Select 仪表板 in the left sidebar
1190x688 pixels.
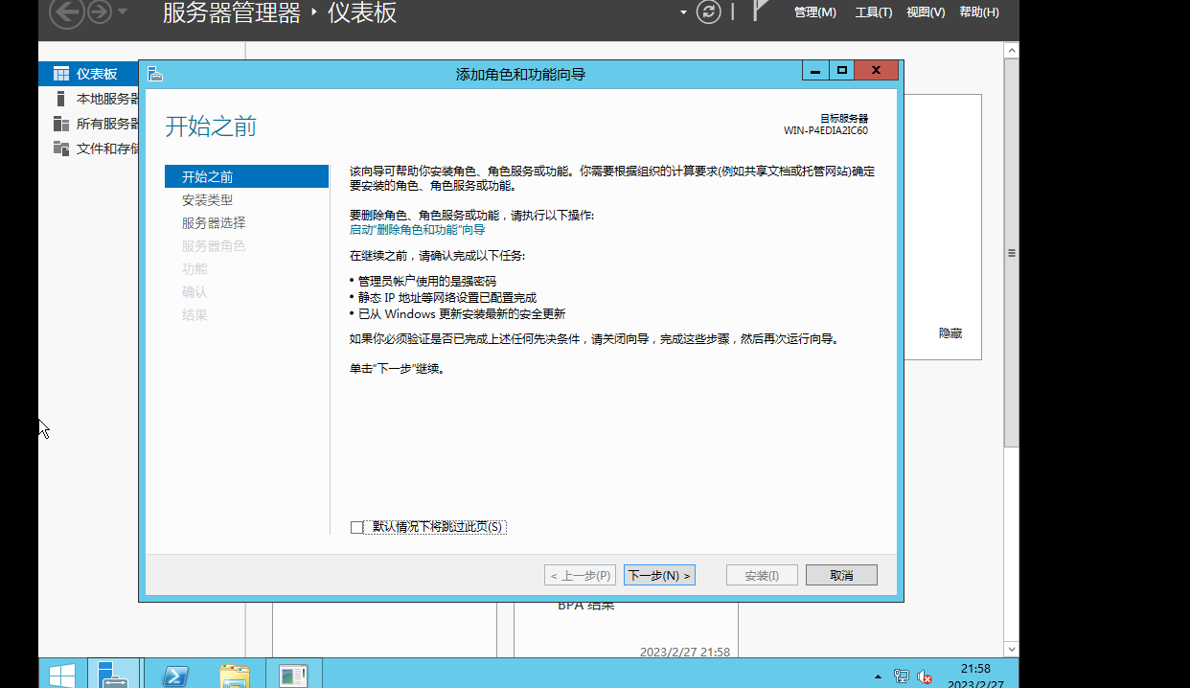pos(89,74)
